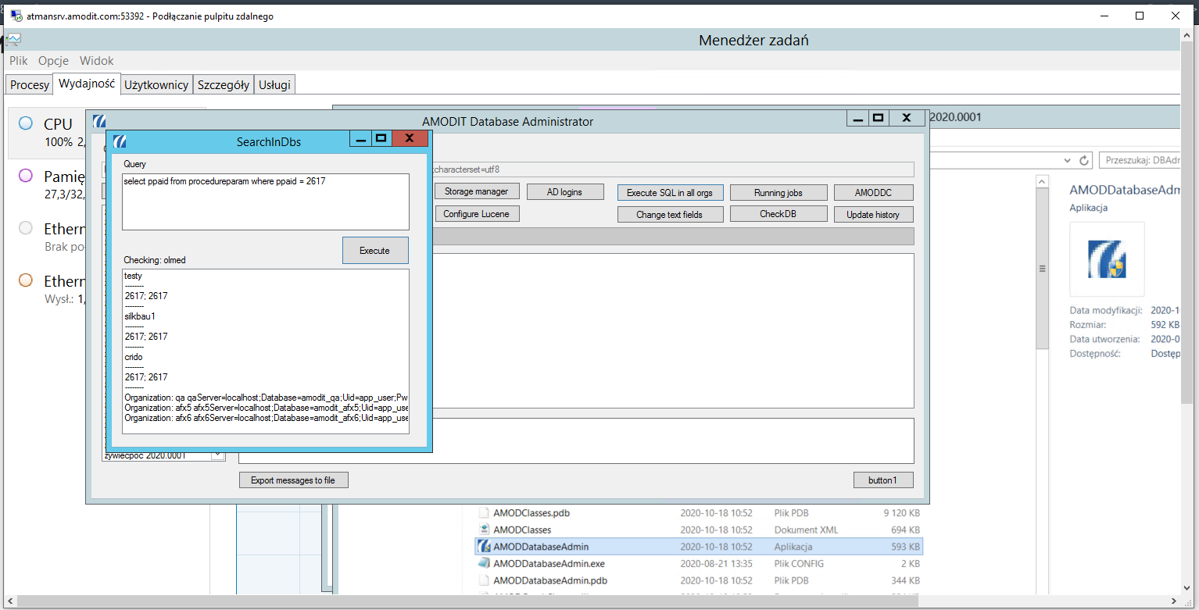The height and width of the screenshot is (610, 1199).
Task: Click the Task Manager title bar icon
Action: tap(13, 40)
